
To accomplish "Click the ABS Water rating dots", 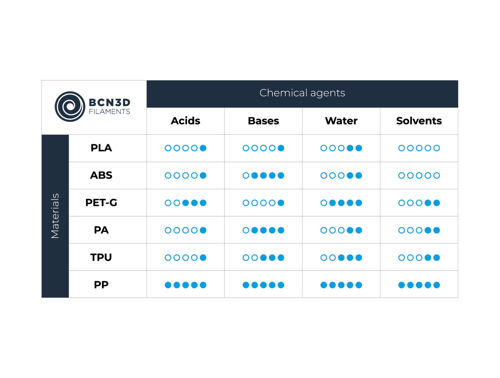I will (341, 175).
